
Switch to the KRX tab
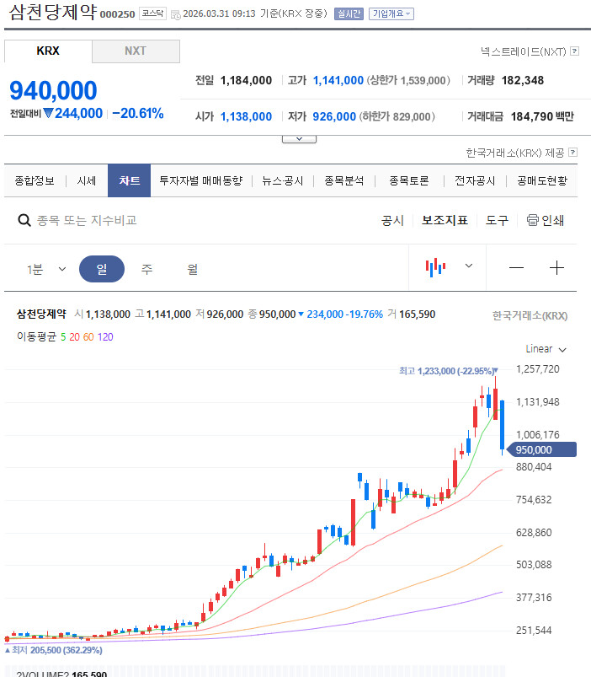tap(48, 51)
